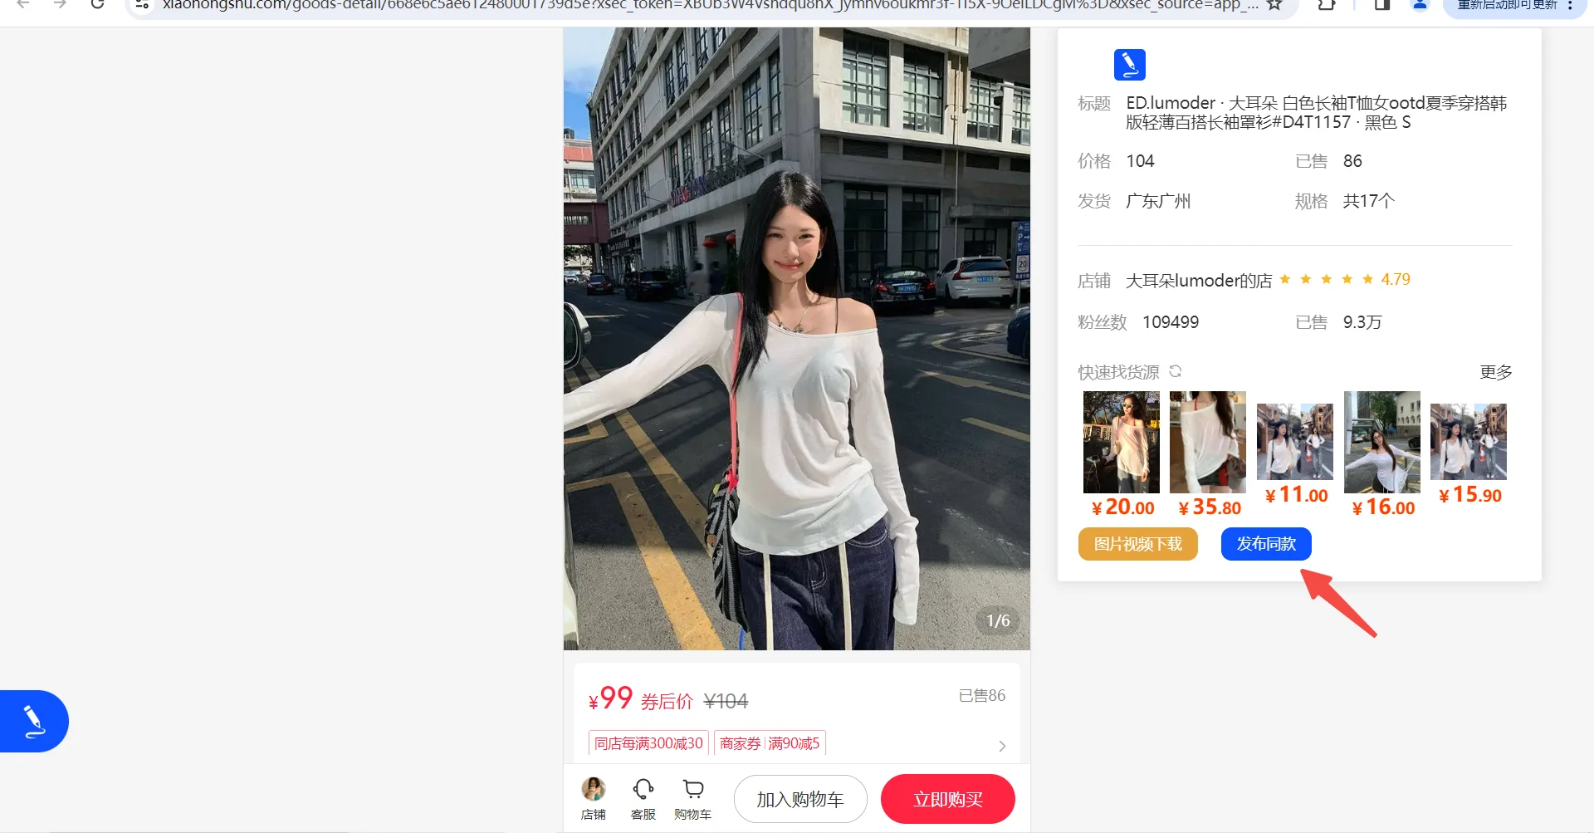Image resolution: width=1594 pixels, height=833 pixels.
Task: Click 发布同款 blue button
Action: pyautogui.click(x=1265, y=544)
